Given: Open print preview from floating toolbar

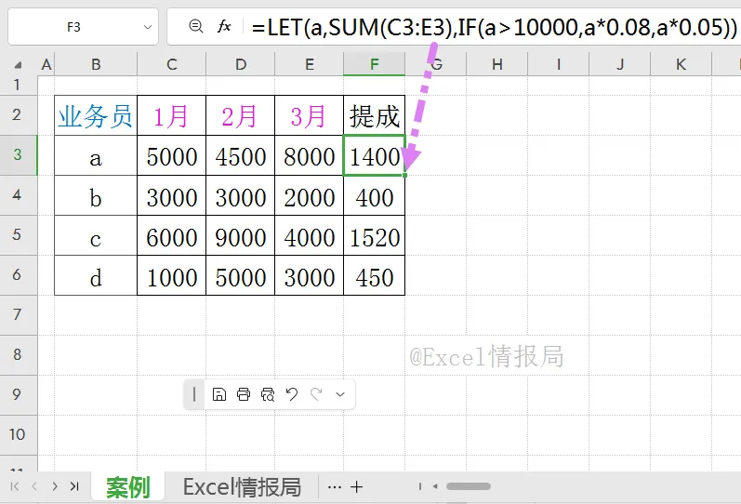Looking at the screenshot, I should point(268,394).
